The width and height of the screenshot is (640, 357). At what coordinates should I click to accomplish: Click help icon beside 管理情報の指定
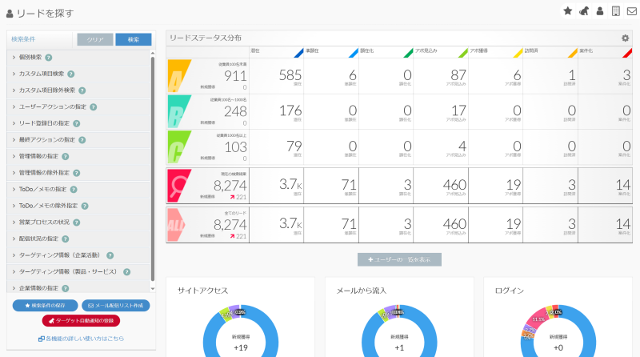point(66,156)
